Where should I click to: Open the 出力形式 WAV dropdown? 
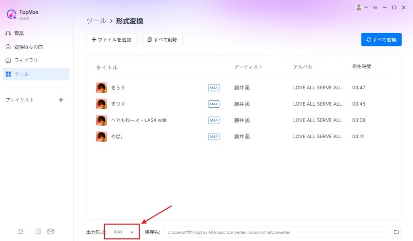click(123, 232)
